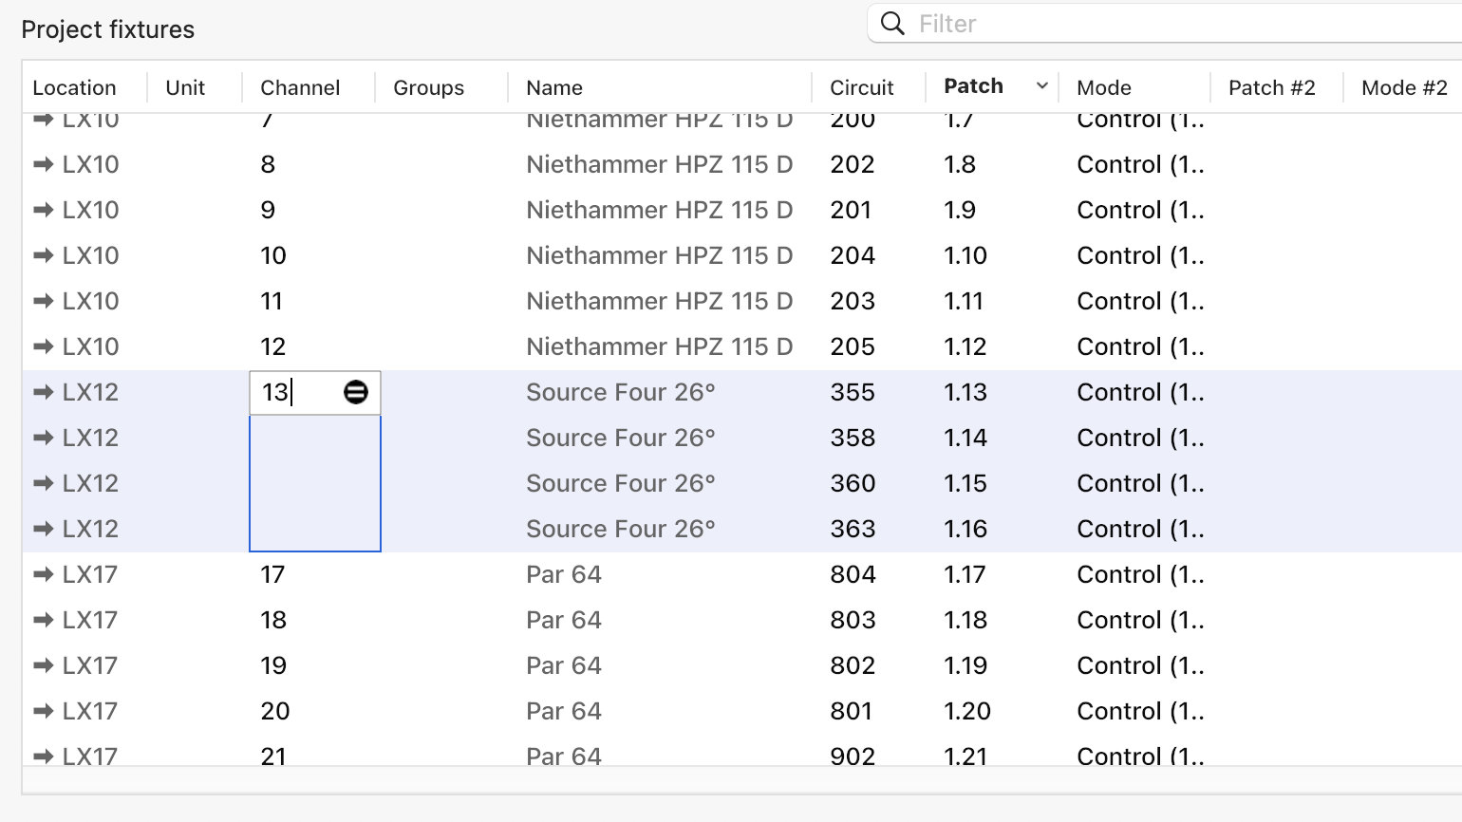The image size is (1462, 822).
Task: Select the empty channel cell for circuit 358
Action: click(x=314, y=438)
